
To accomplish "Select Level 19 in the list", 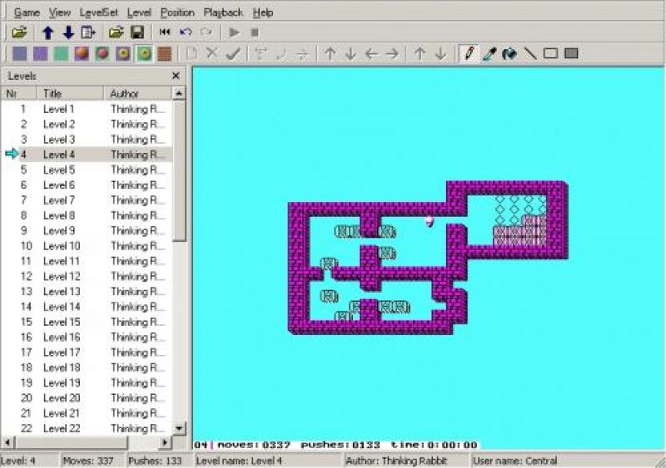I will pos(87,382).
